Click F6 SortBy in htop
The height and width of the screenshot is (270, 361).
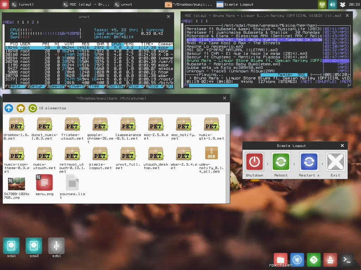(x=114, y=86)
